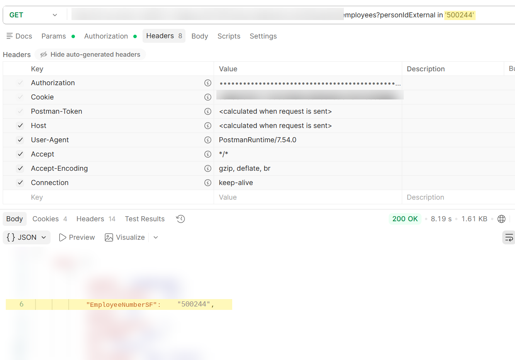Open the request Settings tab
Viewport: 515px width, 360px height.
pos(263,36)
